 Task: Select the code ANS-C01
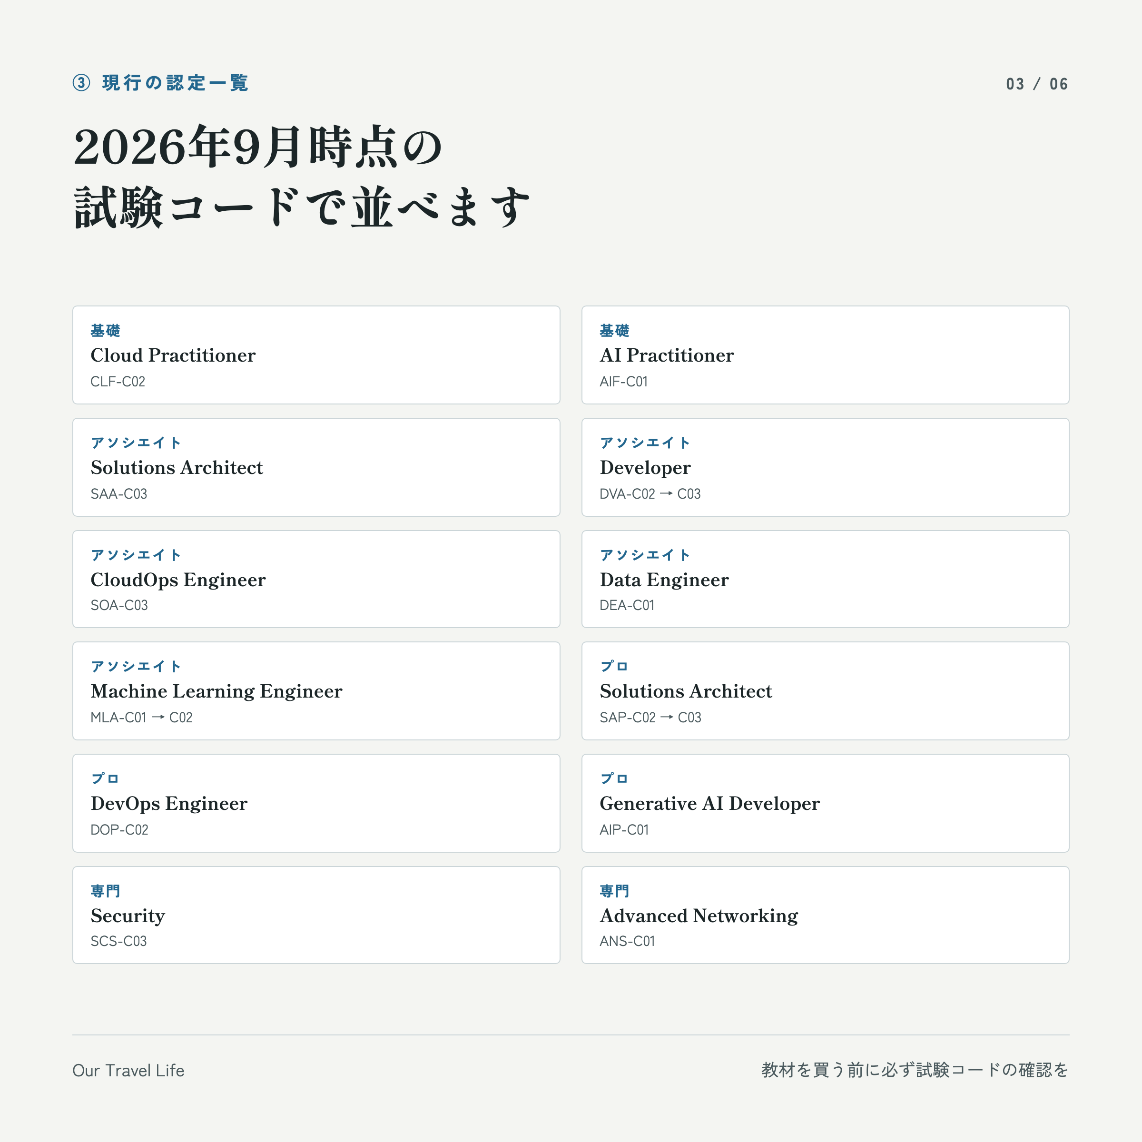pyautogui.click(x=627, y=941)
